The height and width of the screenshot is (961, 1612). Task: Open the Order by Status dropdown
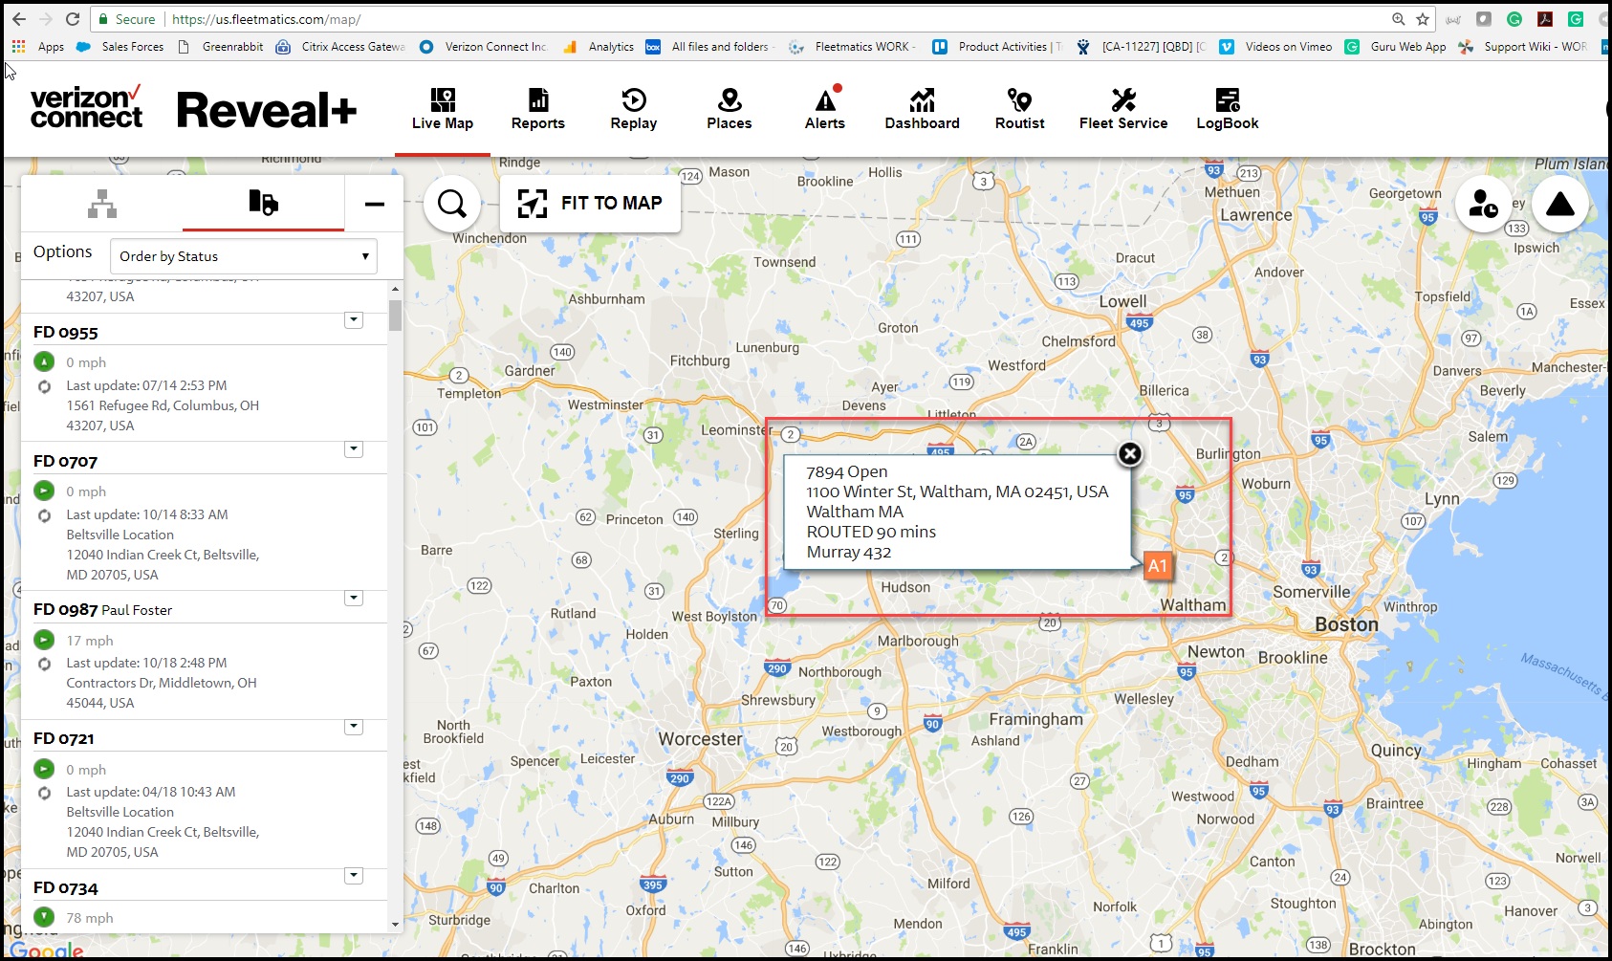244,256
